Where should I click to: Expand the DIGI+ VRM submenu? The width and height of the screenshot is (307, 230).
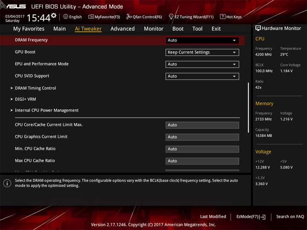(26, 99)
